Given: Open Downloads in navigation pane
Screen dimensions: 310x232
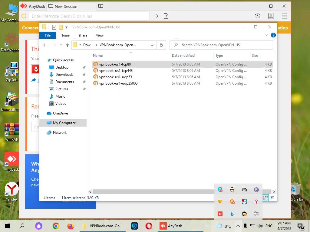Looking at the screenshot, I should [64, 75].
